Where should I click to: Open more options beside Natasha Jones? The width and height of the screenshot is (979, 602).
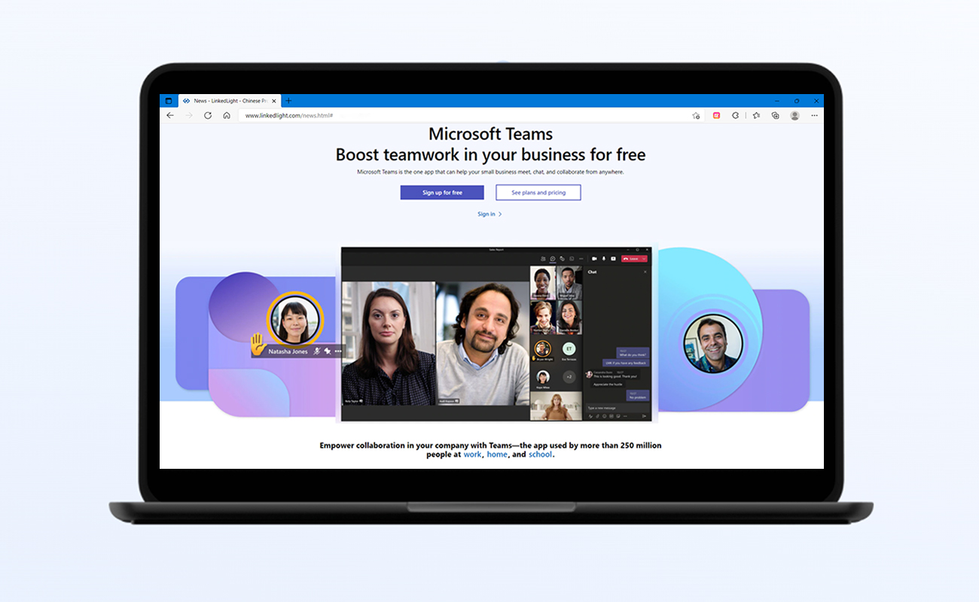(338, 351)
